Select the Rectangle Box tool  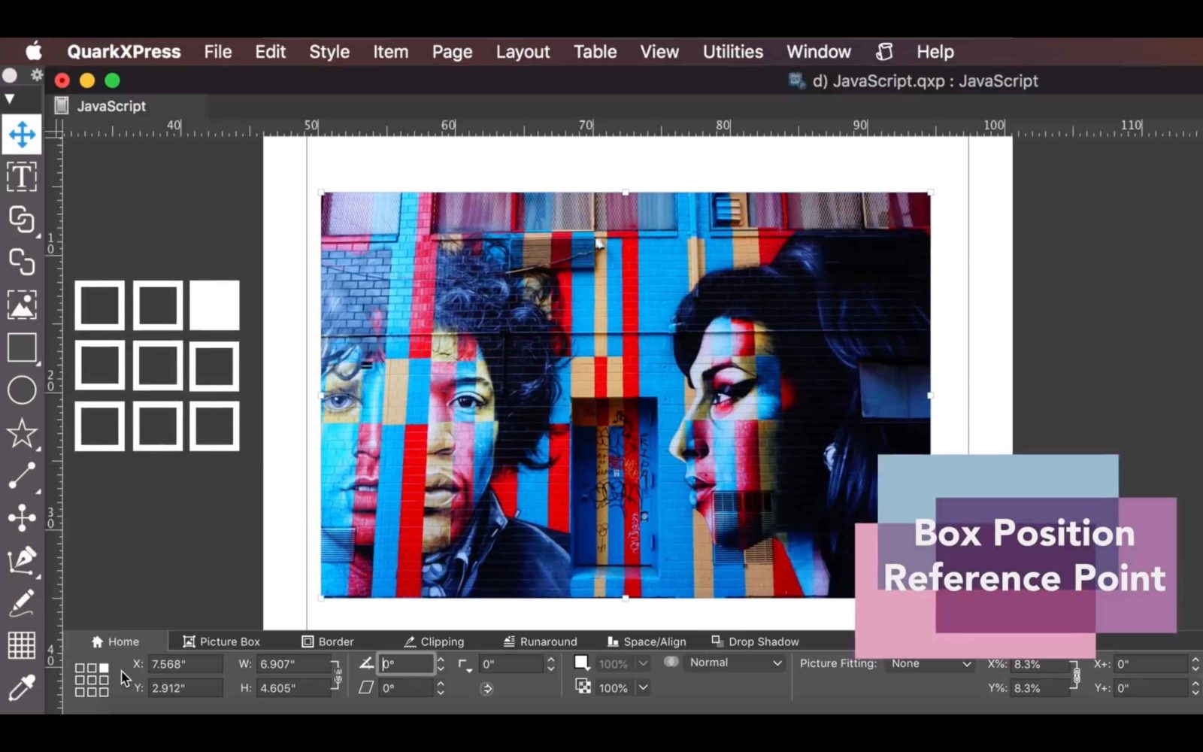tap(22, 347)
